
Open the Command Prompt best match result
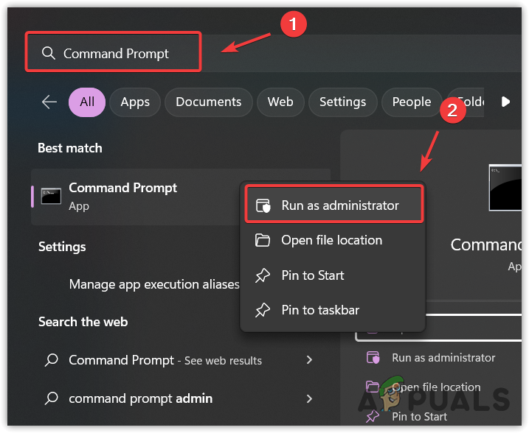(x=135, y=197)
